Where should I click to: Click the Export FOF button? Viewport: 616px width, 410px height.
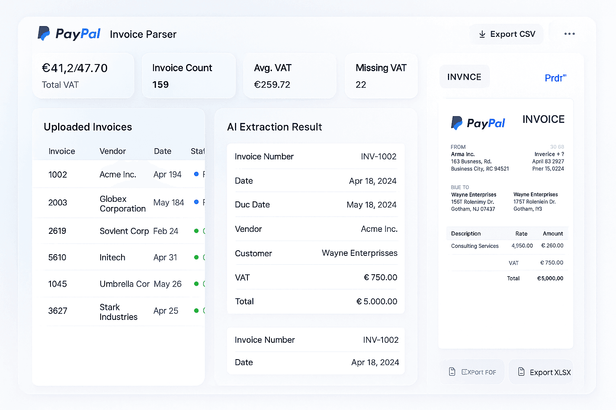(472, 372)
